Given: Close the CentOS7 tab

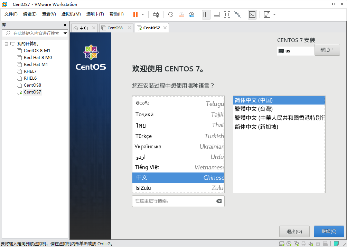Looking at the screenshot, I should [x=165, y=28].
